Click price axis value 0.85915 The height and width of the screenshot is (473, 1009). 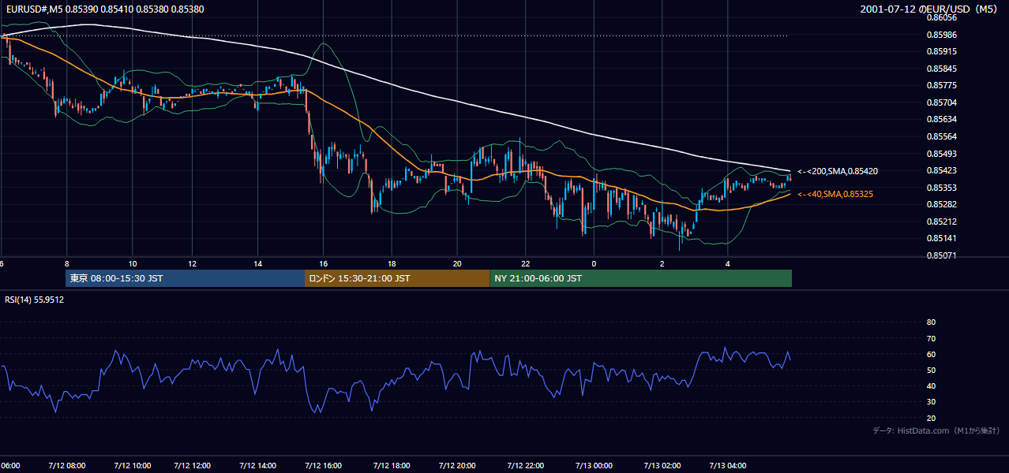(x=942, y=51)
